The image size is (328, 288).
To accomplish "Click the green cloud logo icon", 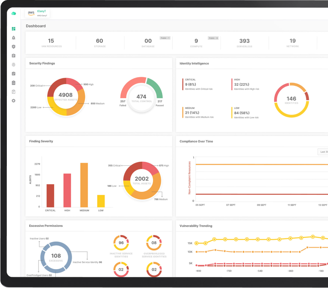I will 14,13.
